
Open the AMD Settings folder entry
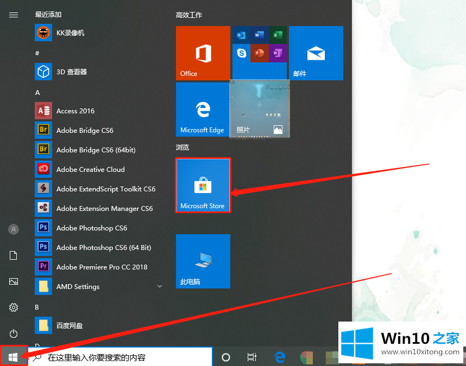point(99,286)
